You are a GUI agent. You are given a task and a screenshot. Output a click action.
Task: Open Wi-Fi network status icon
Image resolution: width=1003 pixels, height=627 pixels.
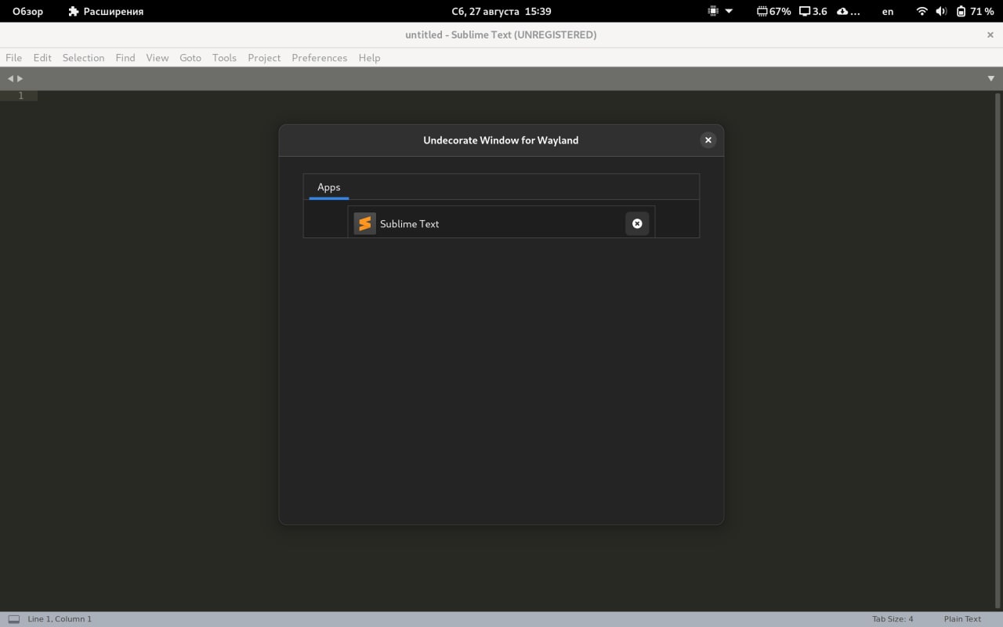click(922, 11)
